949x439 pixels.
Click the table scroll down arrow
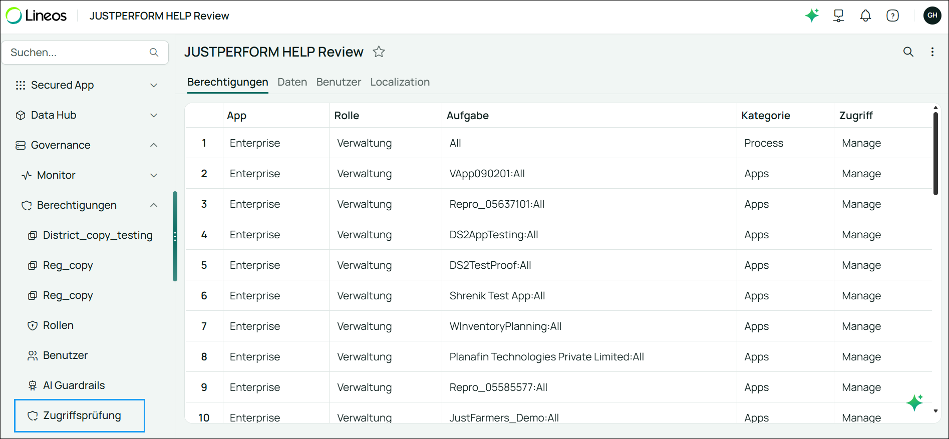click(x=935, y=411)
